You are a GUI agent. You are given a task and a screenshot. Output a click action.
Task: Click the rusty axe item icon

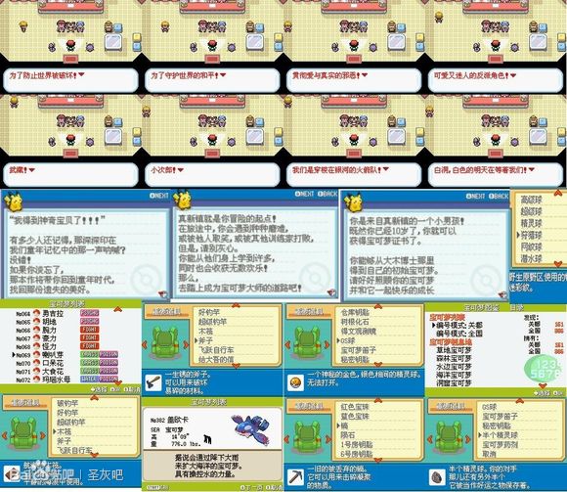click(x=153, y=382)
